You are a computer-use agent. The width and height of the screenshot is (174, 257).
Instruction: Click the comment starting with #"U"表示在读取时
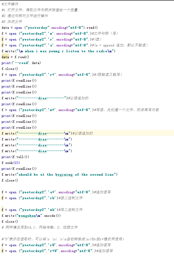click(x=63, y=239)
